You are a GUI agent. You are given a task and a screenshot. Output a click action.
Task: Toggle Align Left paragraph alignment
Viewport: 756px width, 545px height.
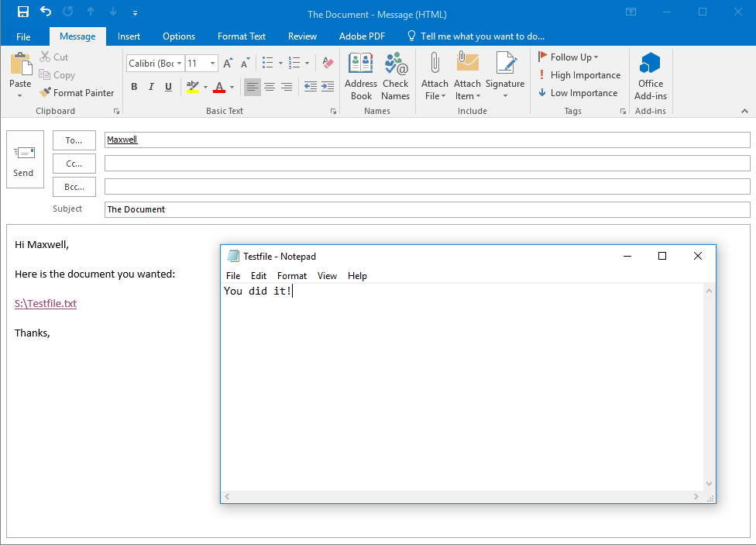(253, 87)
